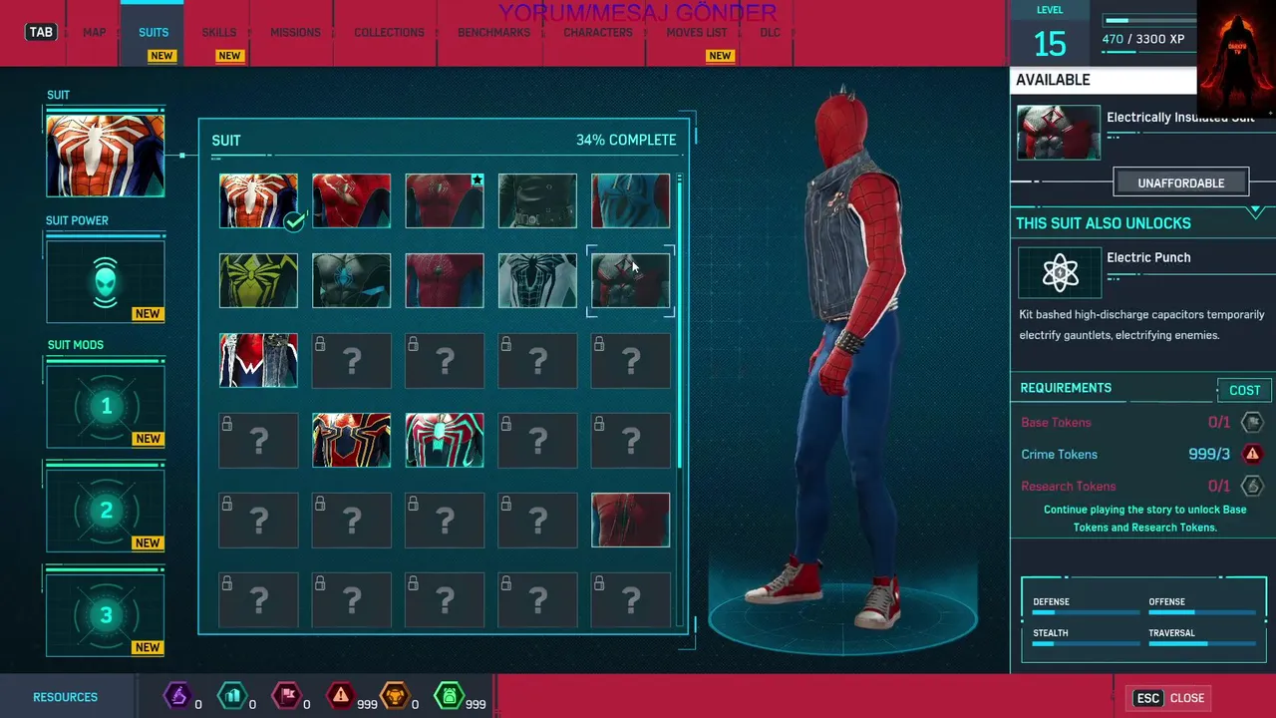Viewport: 1276px width, 718px height.
Task: Select the blue and red sleeveless suit thumbnail
Action: coord(631,200)
